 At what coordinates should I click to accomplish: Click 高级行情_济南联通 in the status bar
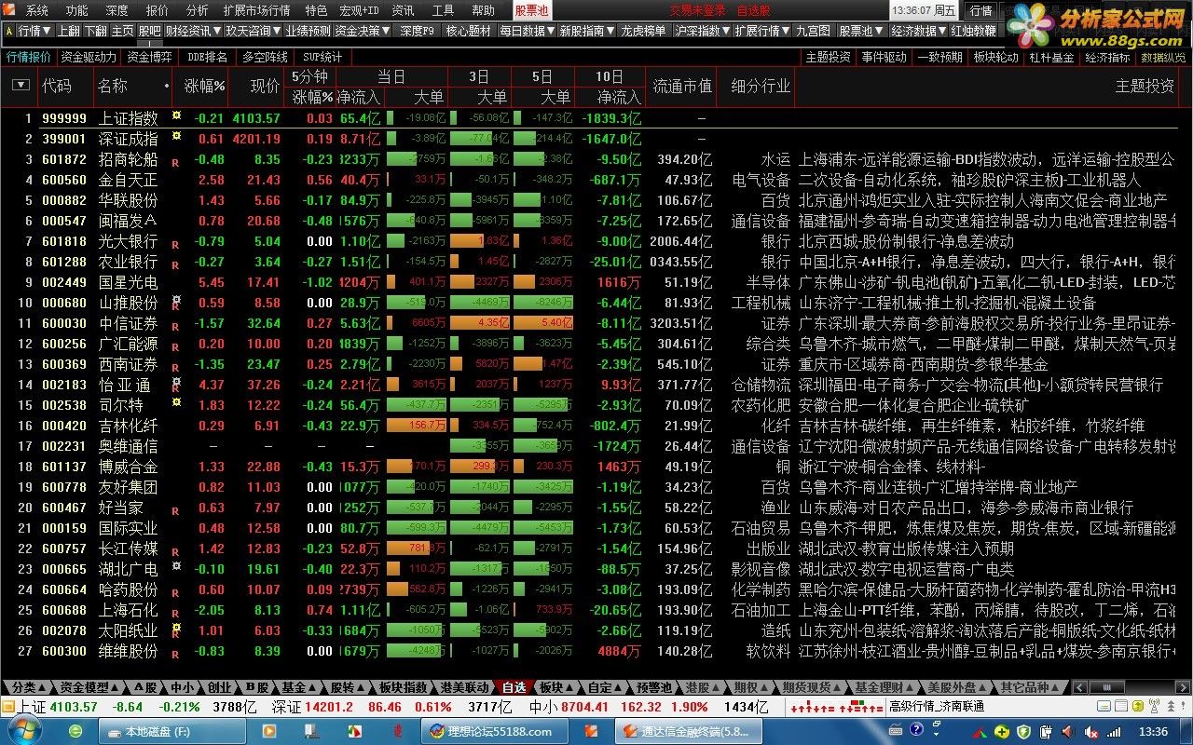click(x=938, y=707)
